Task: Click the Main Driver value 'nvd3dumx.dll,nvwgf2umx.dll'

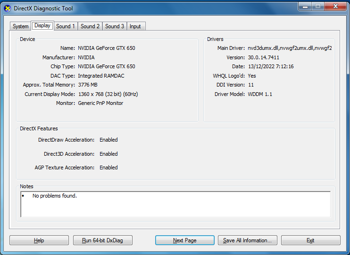Action: [x=290, y=48]
